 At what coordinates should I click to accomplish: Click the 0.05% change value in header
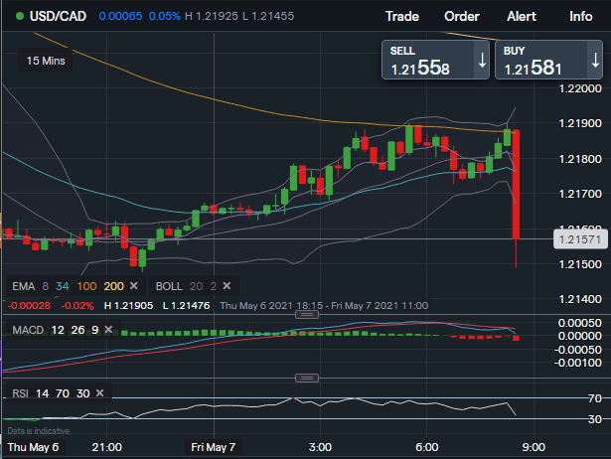coord(165,16)
